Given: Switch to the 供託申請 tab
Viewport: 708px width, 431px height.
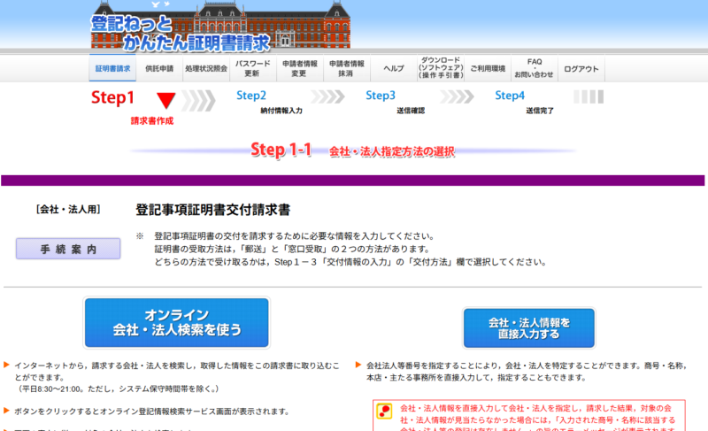Looking at the screenshot, I should point(159,69).
